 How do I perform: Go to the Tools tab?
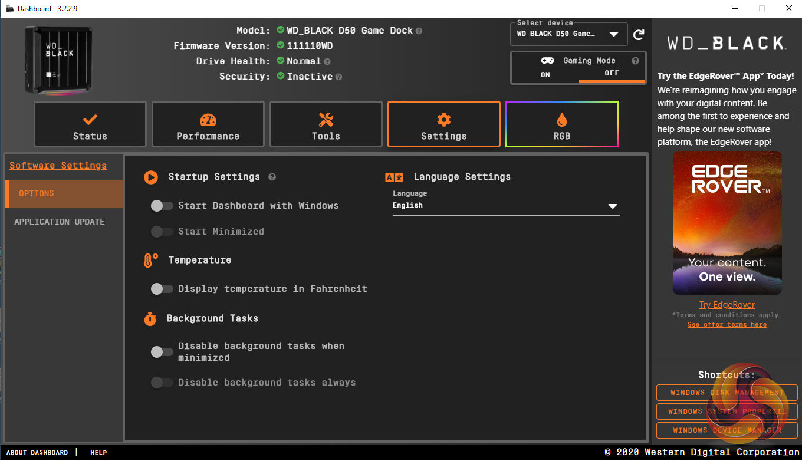(x=326, y=124)
